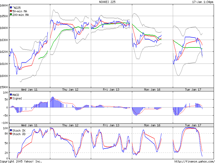215x163 pixels.
Task: Click the MACD legend label
Action: coord(16,95)
